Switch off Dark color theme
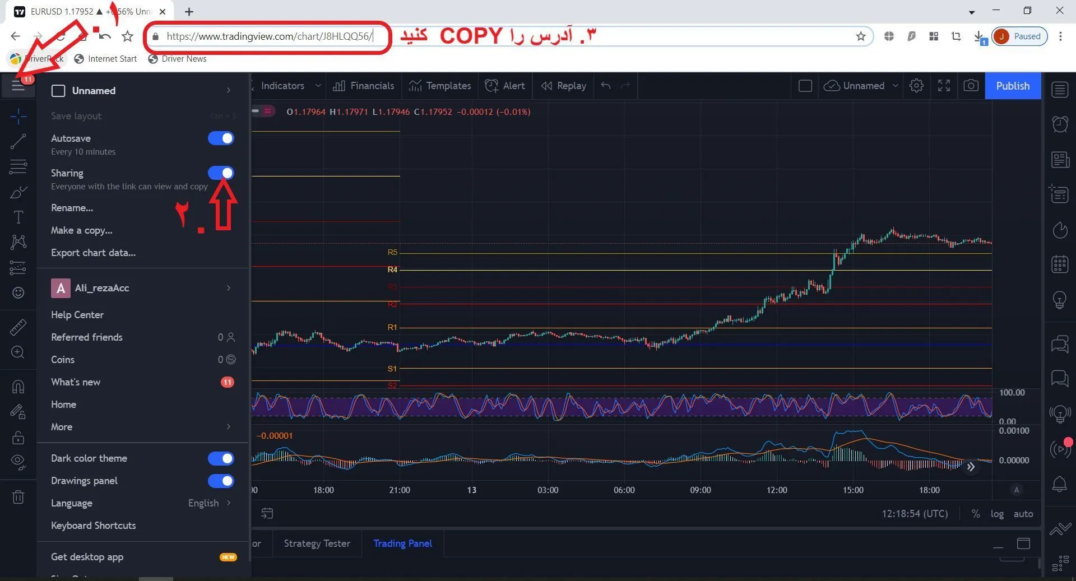Screen dimensions: 1076x581 pyautogui.click(x=221, y=458)
